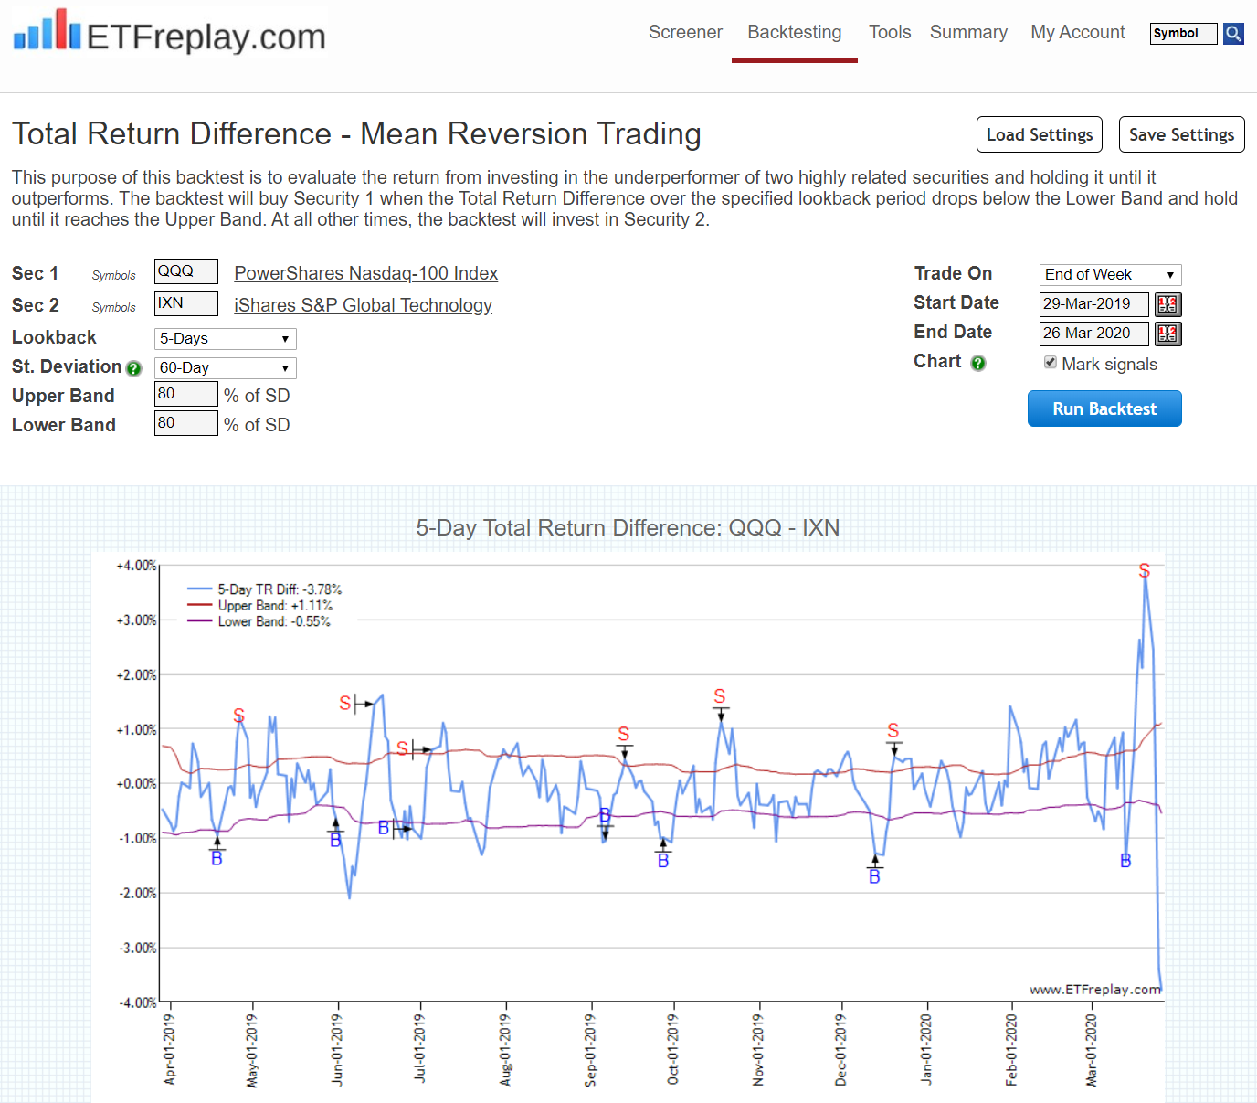Toggle the Mark signals checkbox
Image resolution: width=1257 pixels, height=1103 pixels.
(1051, 363)
